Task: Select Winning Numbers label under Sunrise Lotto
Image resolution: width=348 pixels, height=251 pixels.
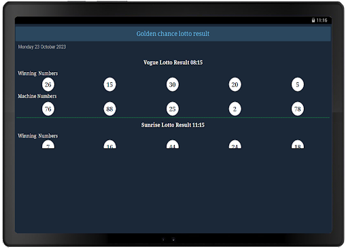Action: (x=38, y=136)
